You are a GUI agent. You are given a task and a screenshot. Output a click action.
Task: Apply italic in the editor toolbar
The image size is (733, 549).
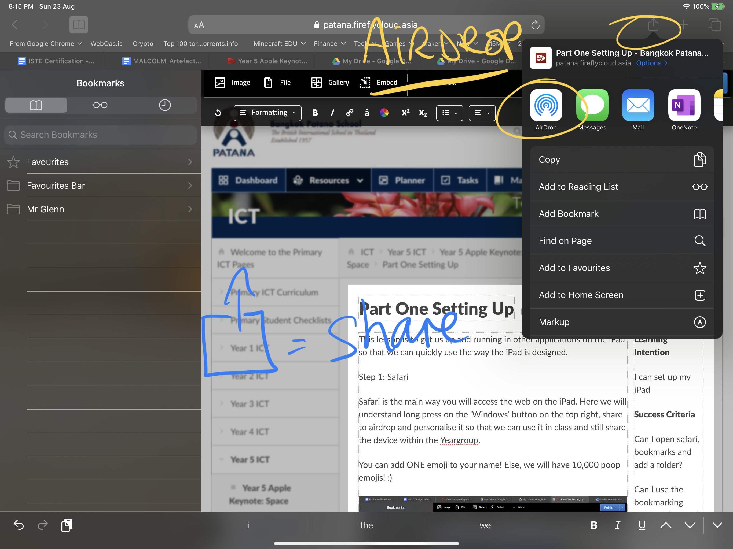pyautogui.click(x=332, y=113)
